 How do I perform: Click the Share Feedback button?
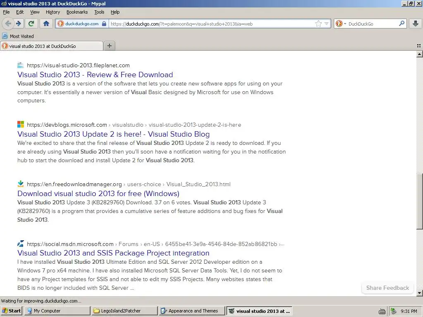pyautogui.click(x=387, y=288)
